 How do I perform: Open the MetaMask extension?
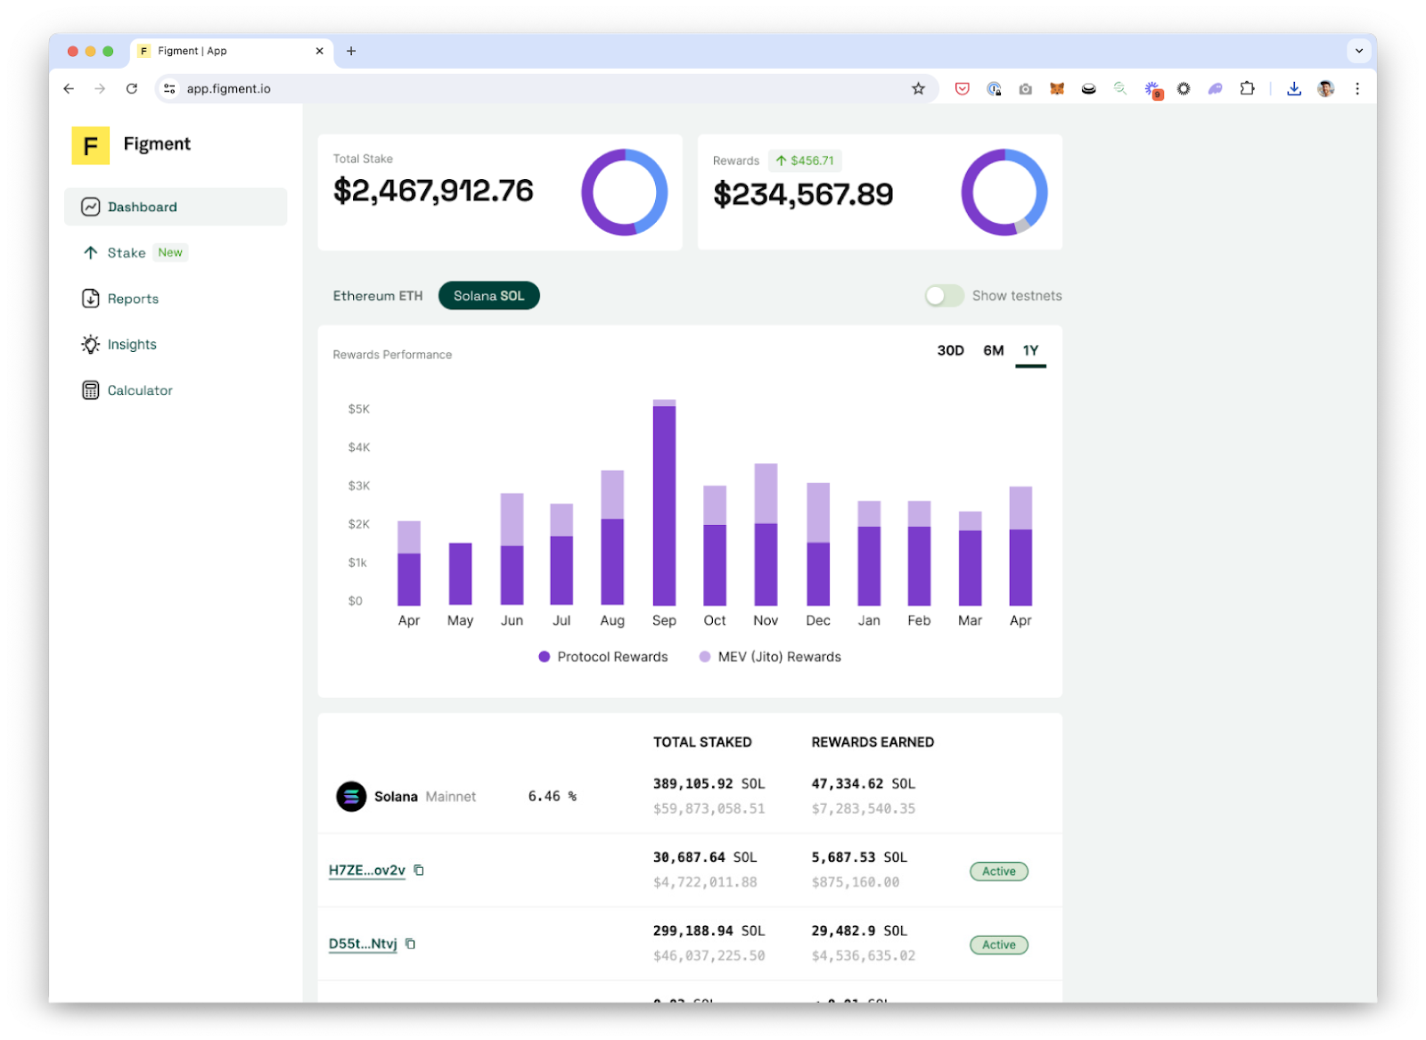(x=1057, y=88)
